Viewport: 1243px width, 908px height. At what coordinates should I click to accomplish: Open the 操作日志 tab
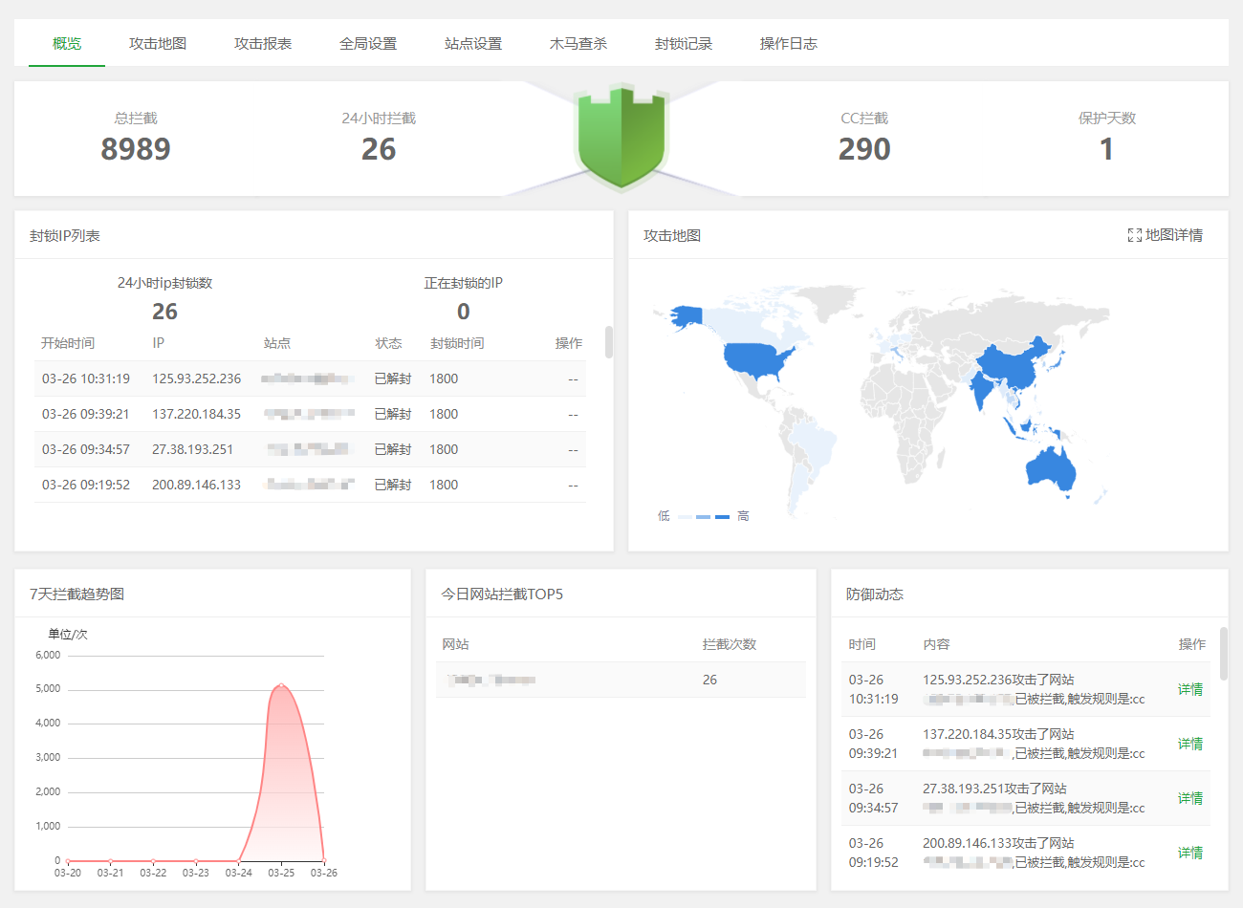[789, 44]
